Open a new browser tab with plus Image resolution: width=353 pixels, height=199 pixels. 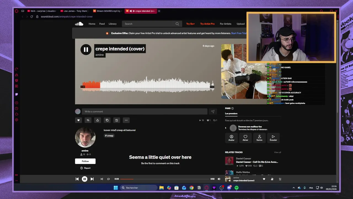tap(159, 11)
